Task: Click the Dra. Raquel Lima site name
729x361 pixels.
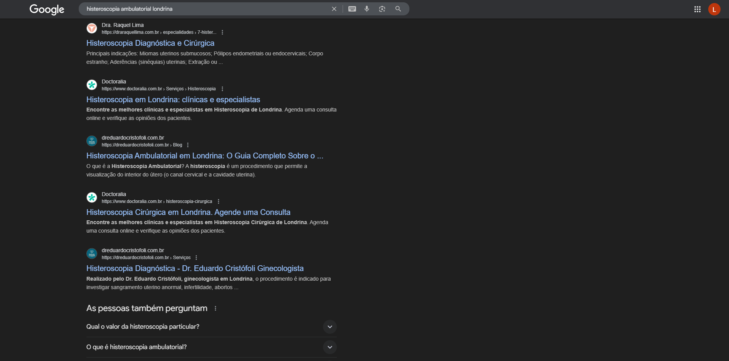Action: 123,25
